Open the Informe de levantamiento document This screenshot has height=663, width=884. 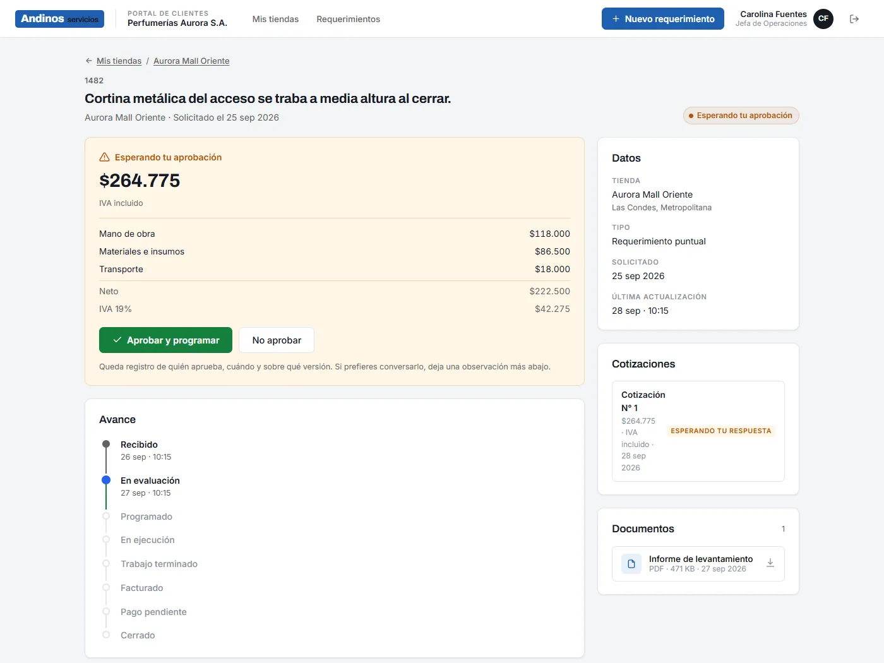(698, 564)
